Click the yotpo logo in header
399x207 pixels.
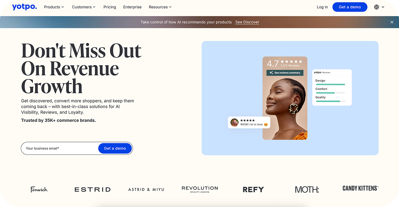pos(24,7)
